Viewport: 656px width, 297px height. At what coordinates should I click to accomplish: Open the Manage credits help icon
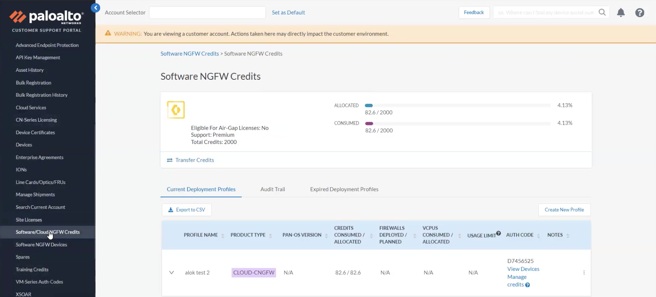527,285
